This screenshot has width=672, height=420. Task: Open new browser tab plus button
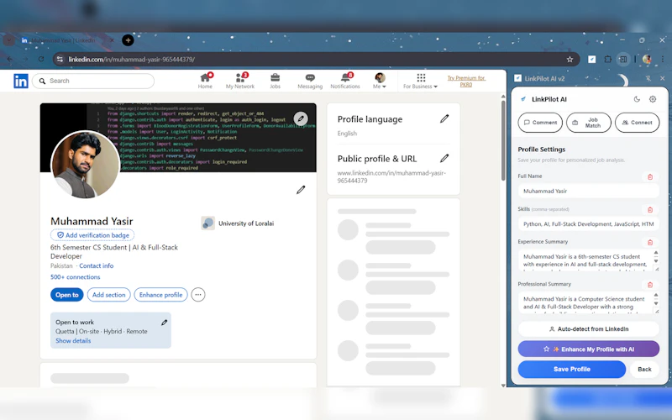[128, 40]
